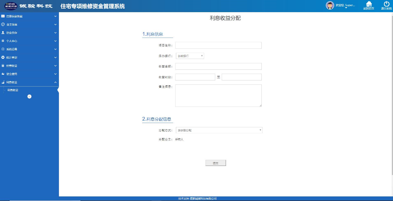The image size is (393, 201).
Task: Click the user avatar picture
Action: (x=330, y=5)
